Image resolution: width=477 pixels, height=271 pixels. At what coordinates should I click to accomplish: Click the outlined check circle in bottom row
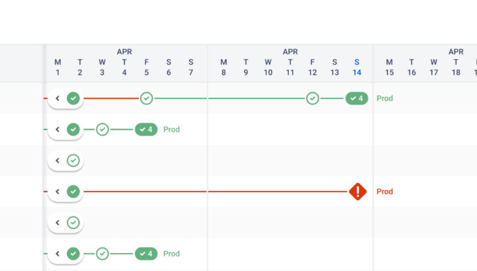click(x=103, y=254)
